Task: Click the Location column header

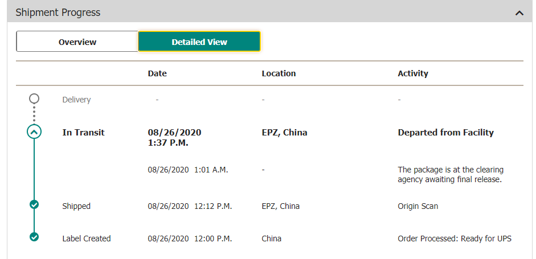Action: pos(279,73)
